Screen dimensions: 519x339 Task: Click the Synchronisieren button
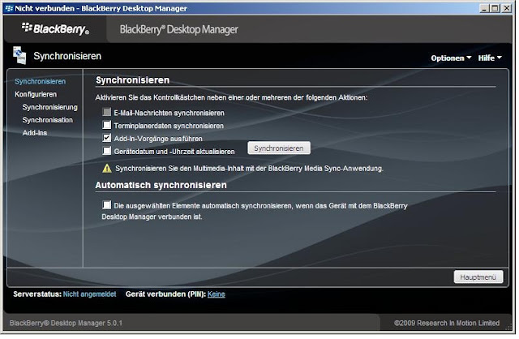[x=279, y=148]
